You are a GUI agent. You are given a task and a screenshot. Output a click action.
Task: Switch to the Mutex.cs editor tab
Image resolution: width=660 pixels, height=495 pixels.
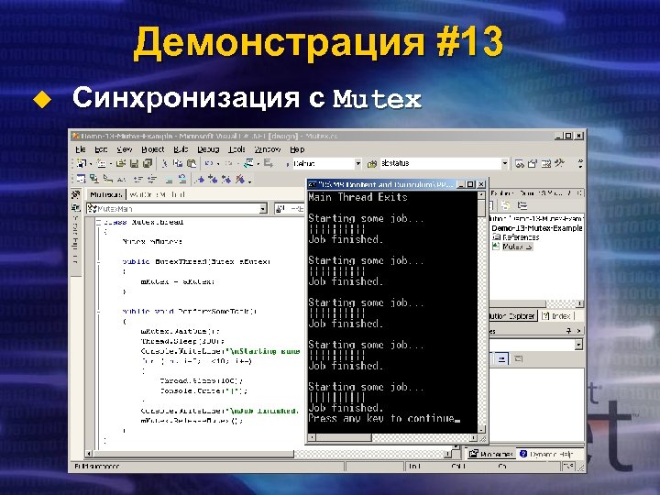(105, 194)
